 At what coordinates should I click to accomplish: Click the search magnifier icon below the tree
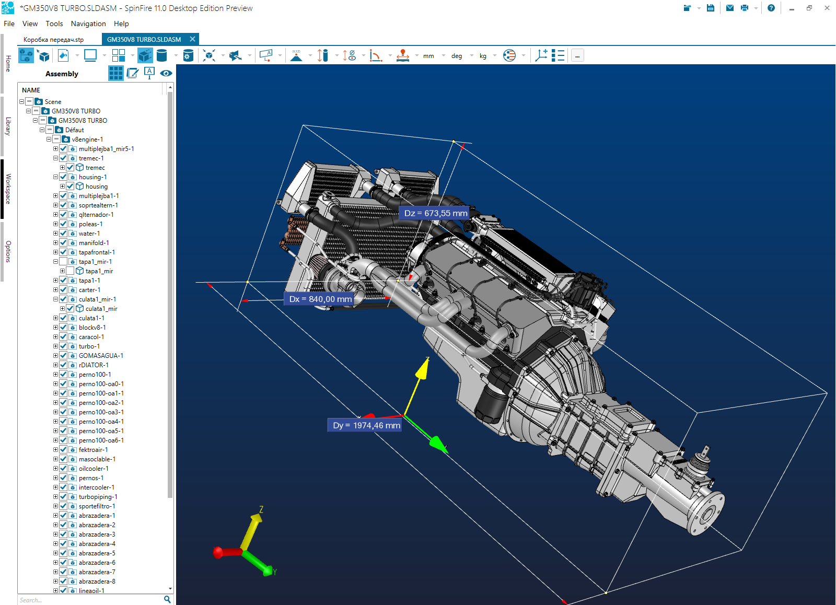[167, 599]
